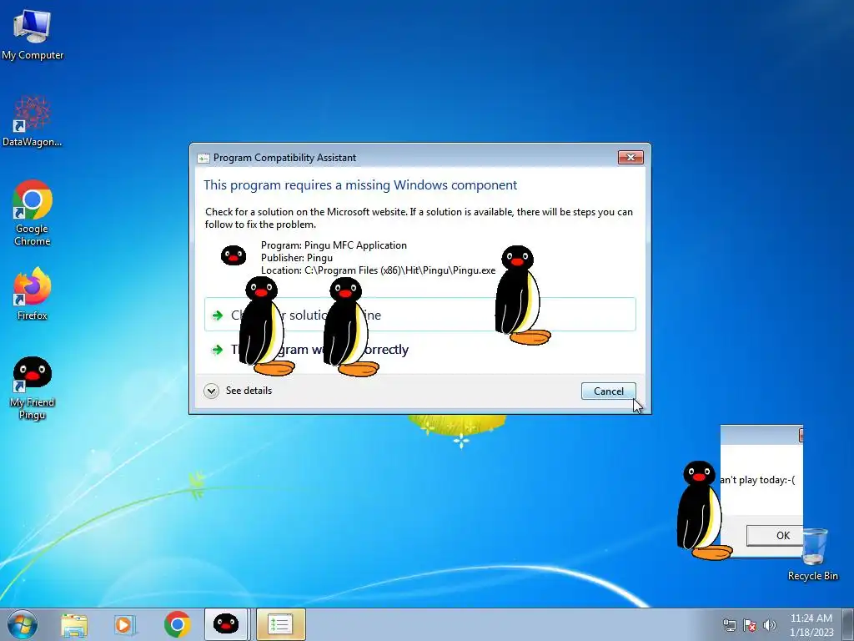
Task: Open Windows Media Player taskbar icon
Action: pos(124,624)
